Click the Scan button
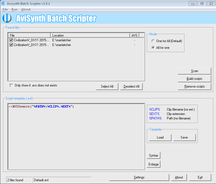This screenshot has width=216, height=184. (x=194, y=71)
